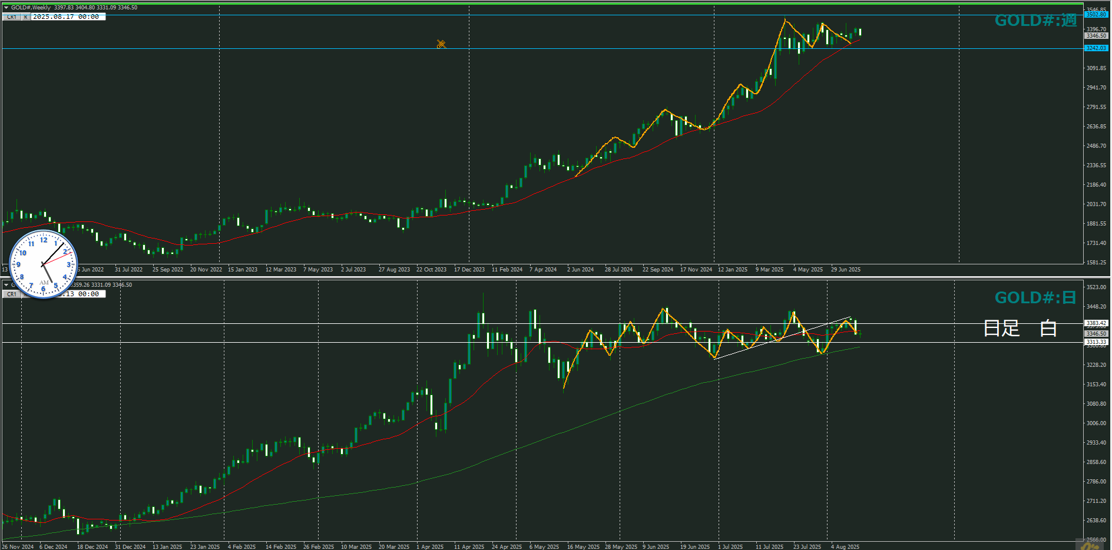Click the CR1 button on weekly chart
Screen dimensions: 1112x550
pos(12,17)
